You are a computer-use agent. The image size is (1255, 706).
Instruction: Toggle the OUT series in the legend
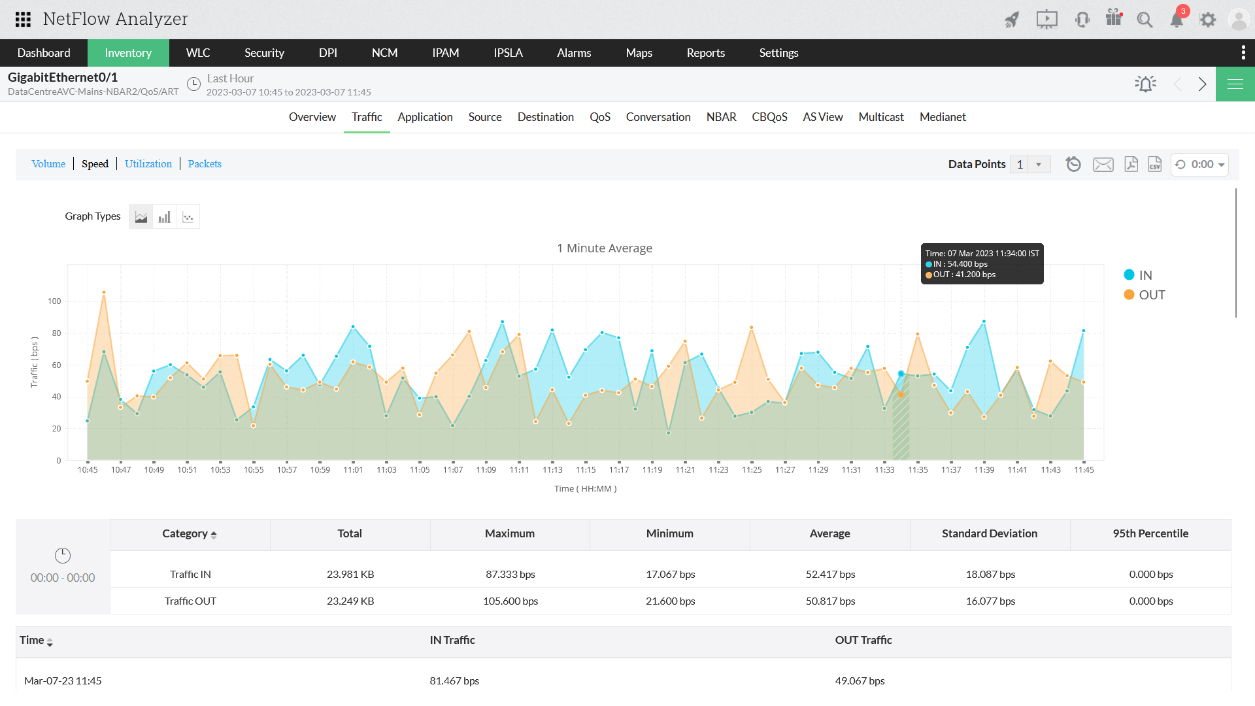click(1144, 294)
